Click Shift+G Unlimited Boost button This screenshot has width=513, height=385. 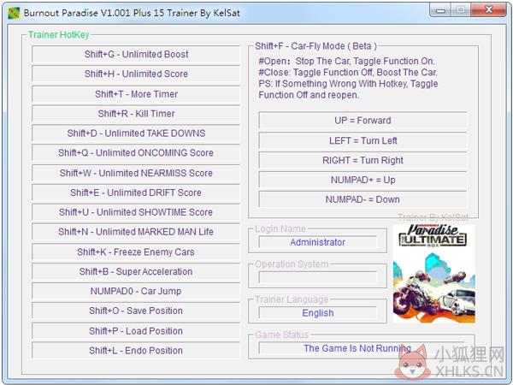point(136,55)
